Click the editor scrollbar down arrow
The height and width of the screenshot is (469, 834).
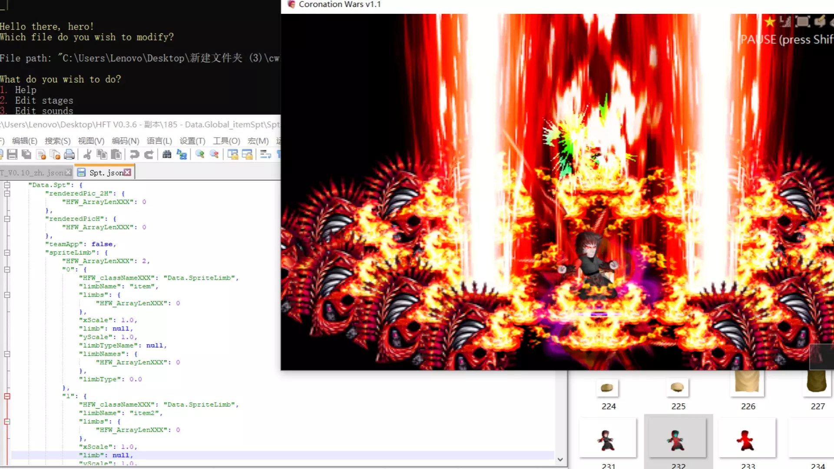(x=560, y=459)
